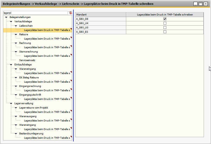This screenshot has width=211, height=144.
Task: Collapse the Lagerverwaltung node arrow
Action: tap(11, 103)
